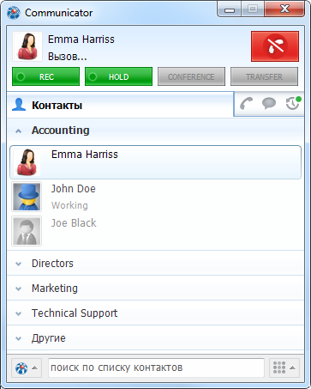This screenshot has height=389, width=311.
Task: Click Emma Harriss avatar in the call header
Action: click(x=27, y=46)
